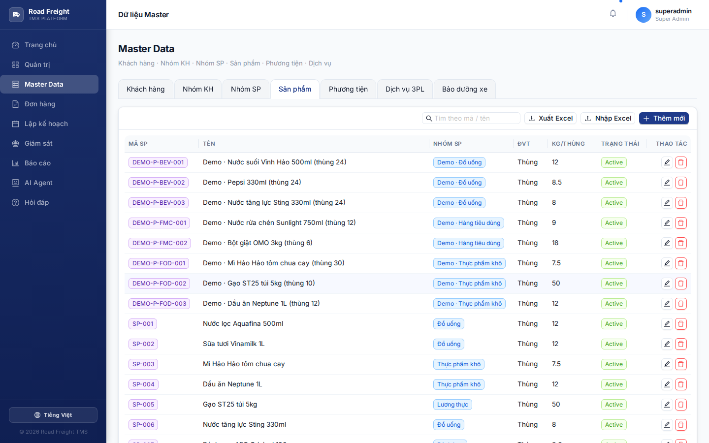This screenshot has height=443, width=709.
Task: Select the Sản phẩm tab
Action: (x=295, y=89)
